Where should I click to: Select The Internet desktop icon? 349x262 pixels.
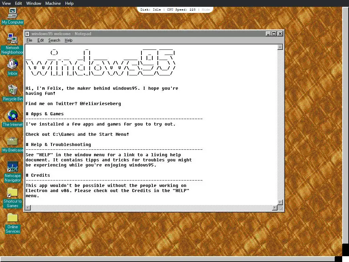click(13, 118)
